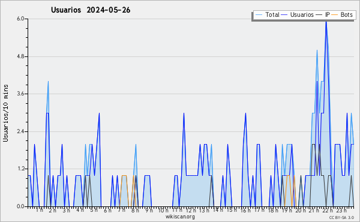Screen dimensions: 360x222
Task: Click the 'CC BY-SA 3.0' license text
Action: pyautogui.click(x=341, y=217)
